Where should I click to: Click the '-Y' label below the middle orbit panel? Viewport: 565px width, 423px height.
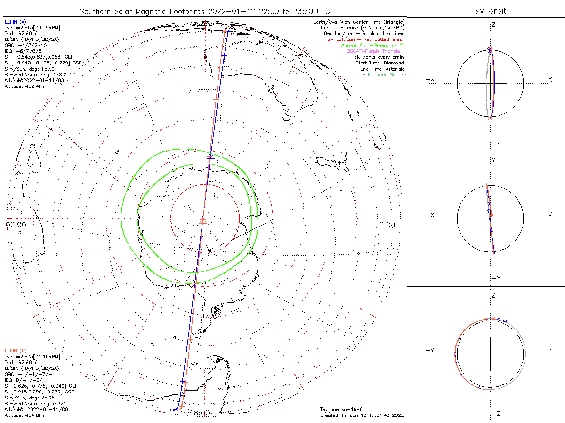click(x=495, y=278)
